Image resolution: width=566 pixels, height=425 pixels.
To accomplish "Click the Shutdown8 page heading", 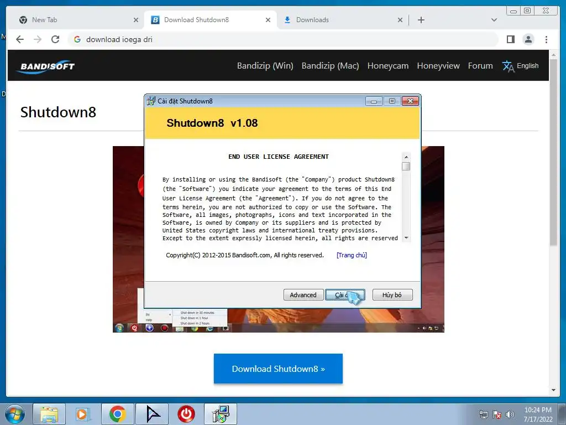I will [x=58, y=112].
